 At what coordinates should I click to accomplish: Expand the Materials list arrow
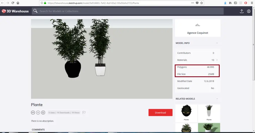217,60
